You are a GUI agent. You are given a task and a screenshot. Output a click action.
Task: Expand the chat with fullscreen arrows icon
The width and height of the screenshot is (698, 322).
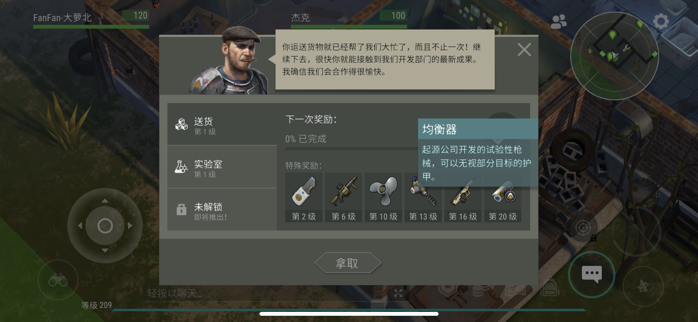[398, 293]
